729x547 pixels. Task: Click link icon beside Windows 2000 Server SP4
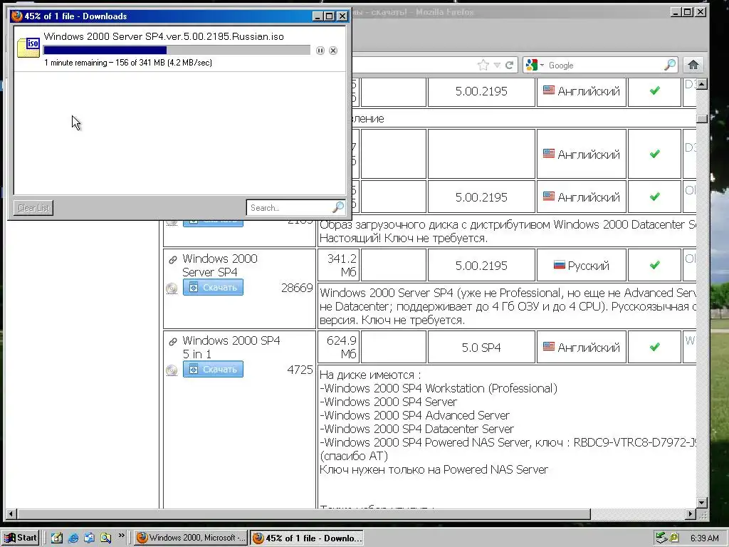[x=172, y=259]
